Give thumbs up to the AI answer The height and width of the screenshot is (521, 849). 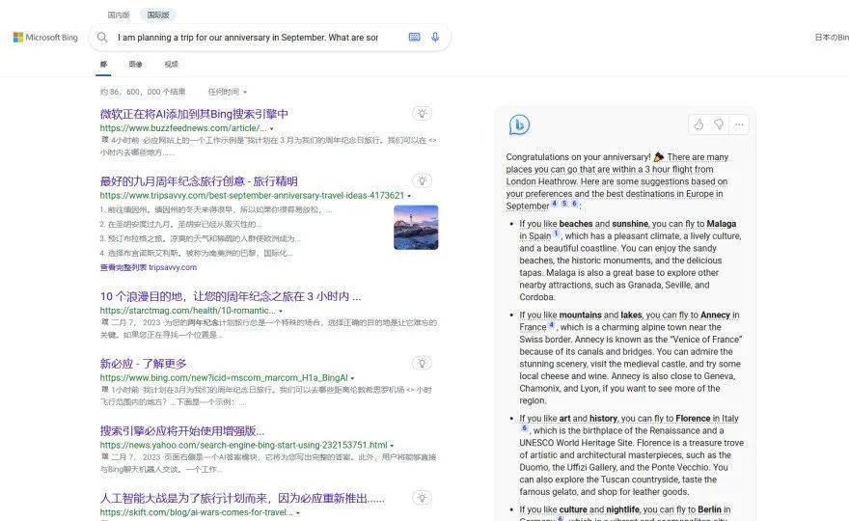tap(698, 124)
